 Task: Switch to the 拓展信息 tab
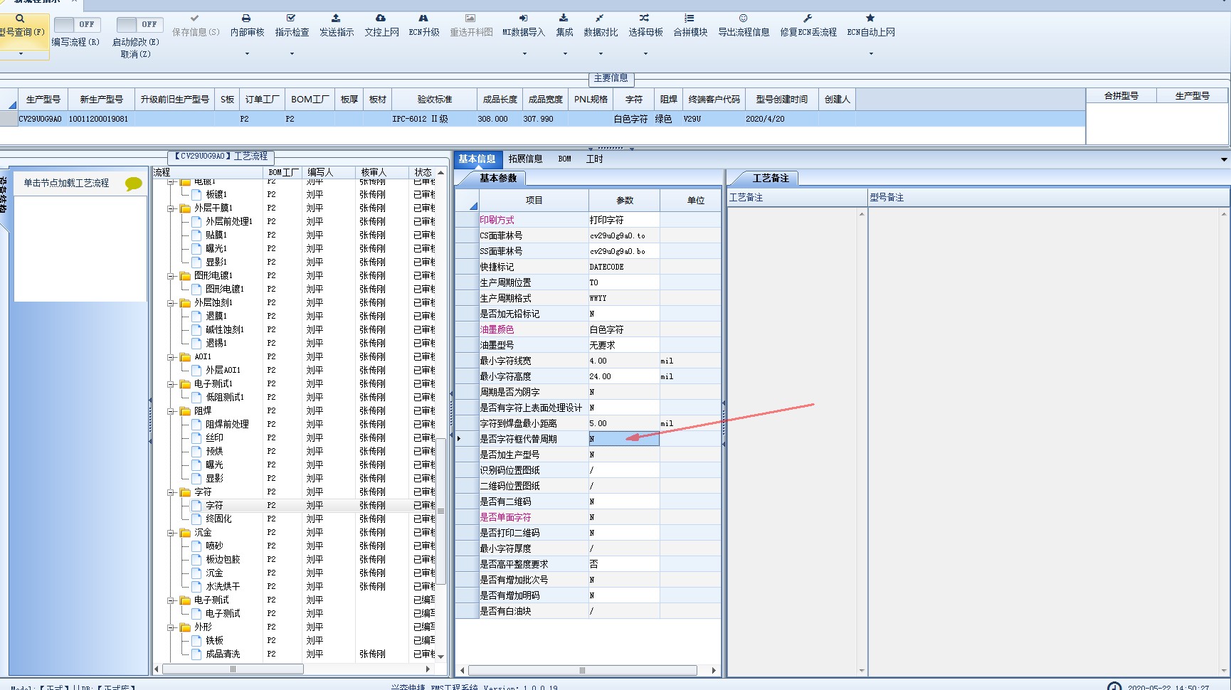click(525, 159)
